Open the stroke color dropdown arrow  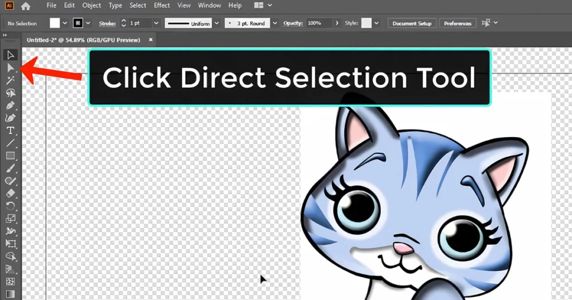point(88,23)
